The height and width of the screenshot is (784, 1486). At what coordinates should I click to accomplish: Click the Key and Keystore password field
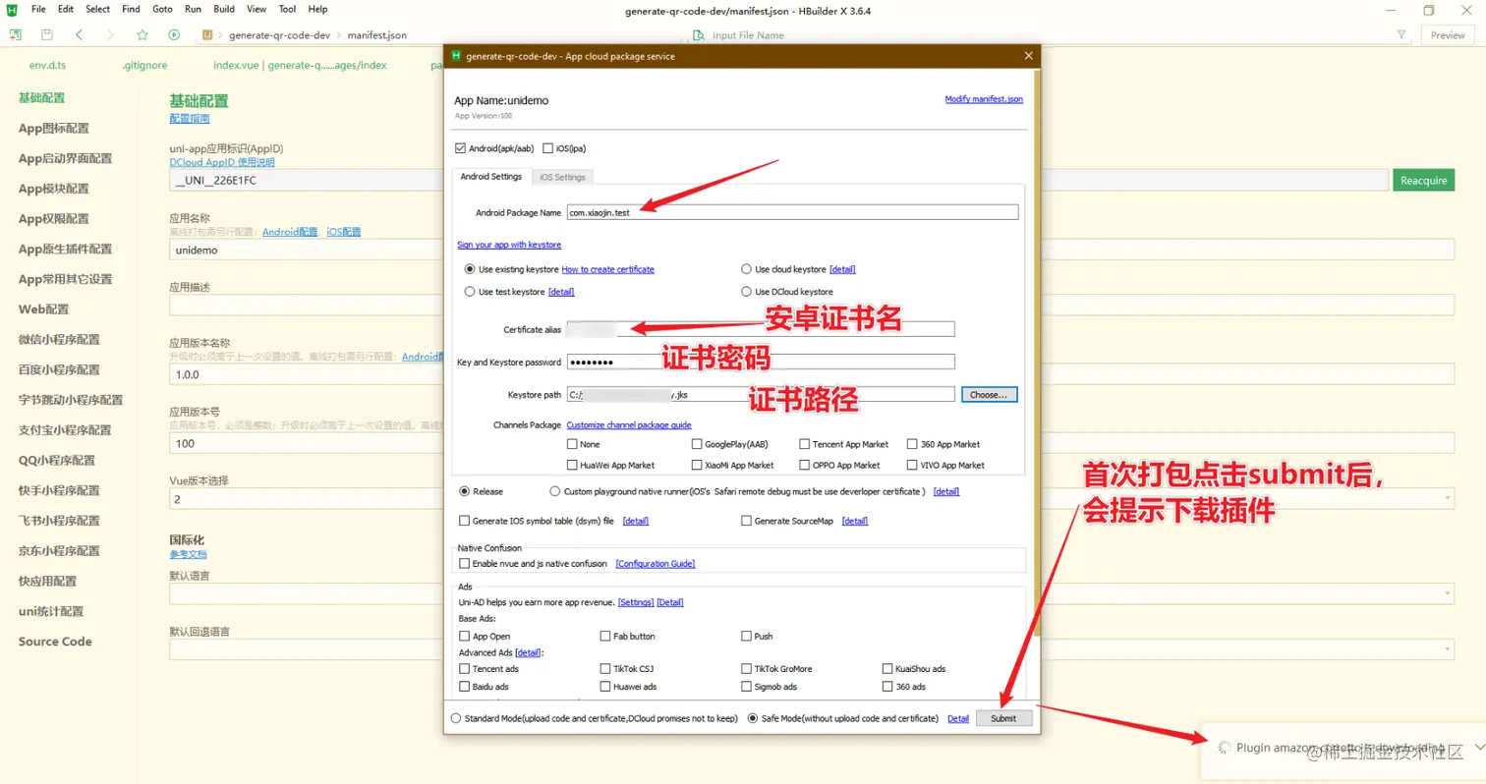point(761,362)
